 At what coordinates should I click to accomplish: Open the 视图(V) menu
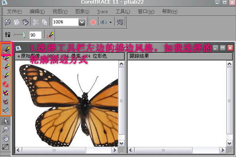pos(60,12)
